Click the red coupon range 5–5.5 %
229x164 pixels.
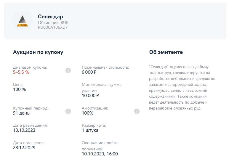click(x=21, y=72)
